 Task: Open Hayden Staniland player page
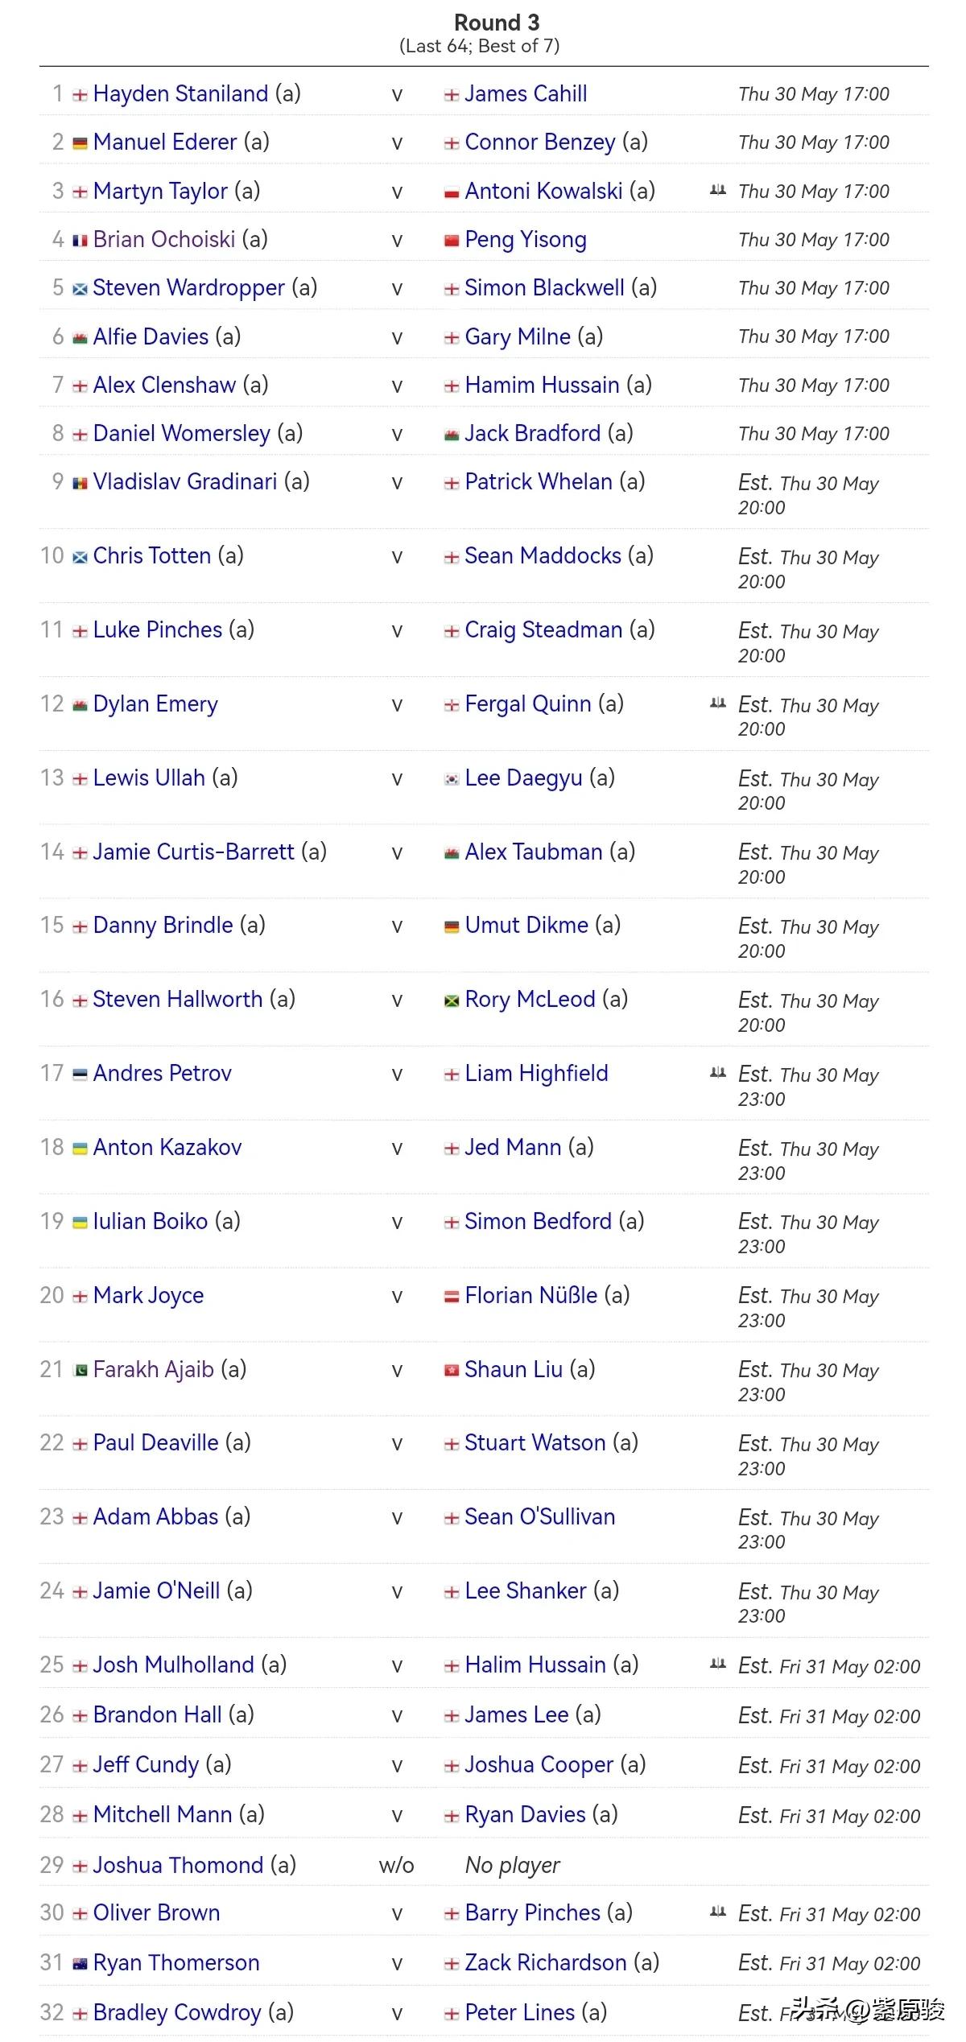(180, 94)
